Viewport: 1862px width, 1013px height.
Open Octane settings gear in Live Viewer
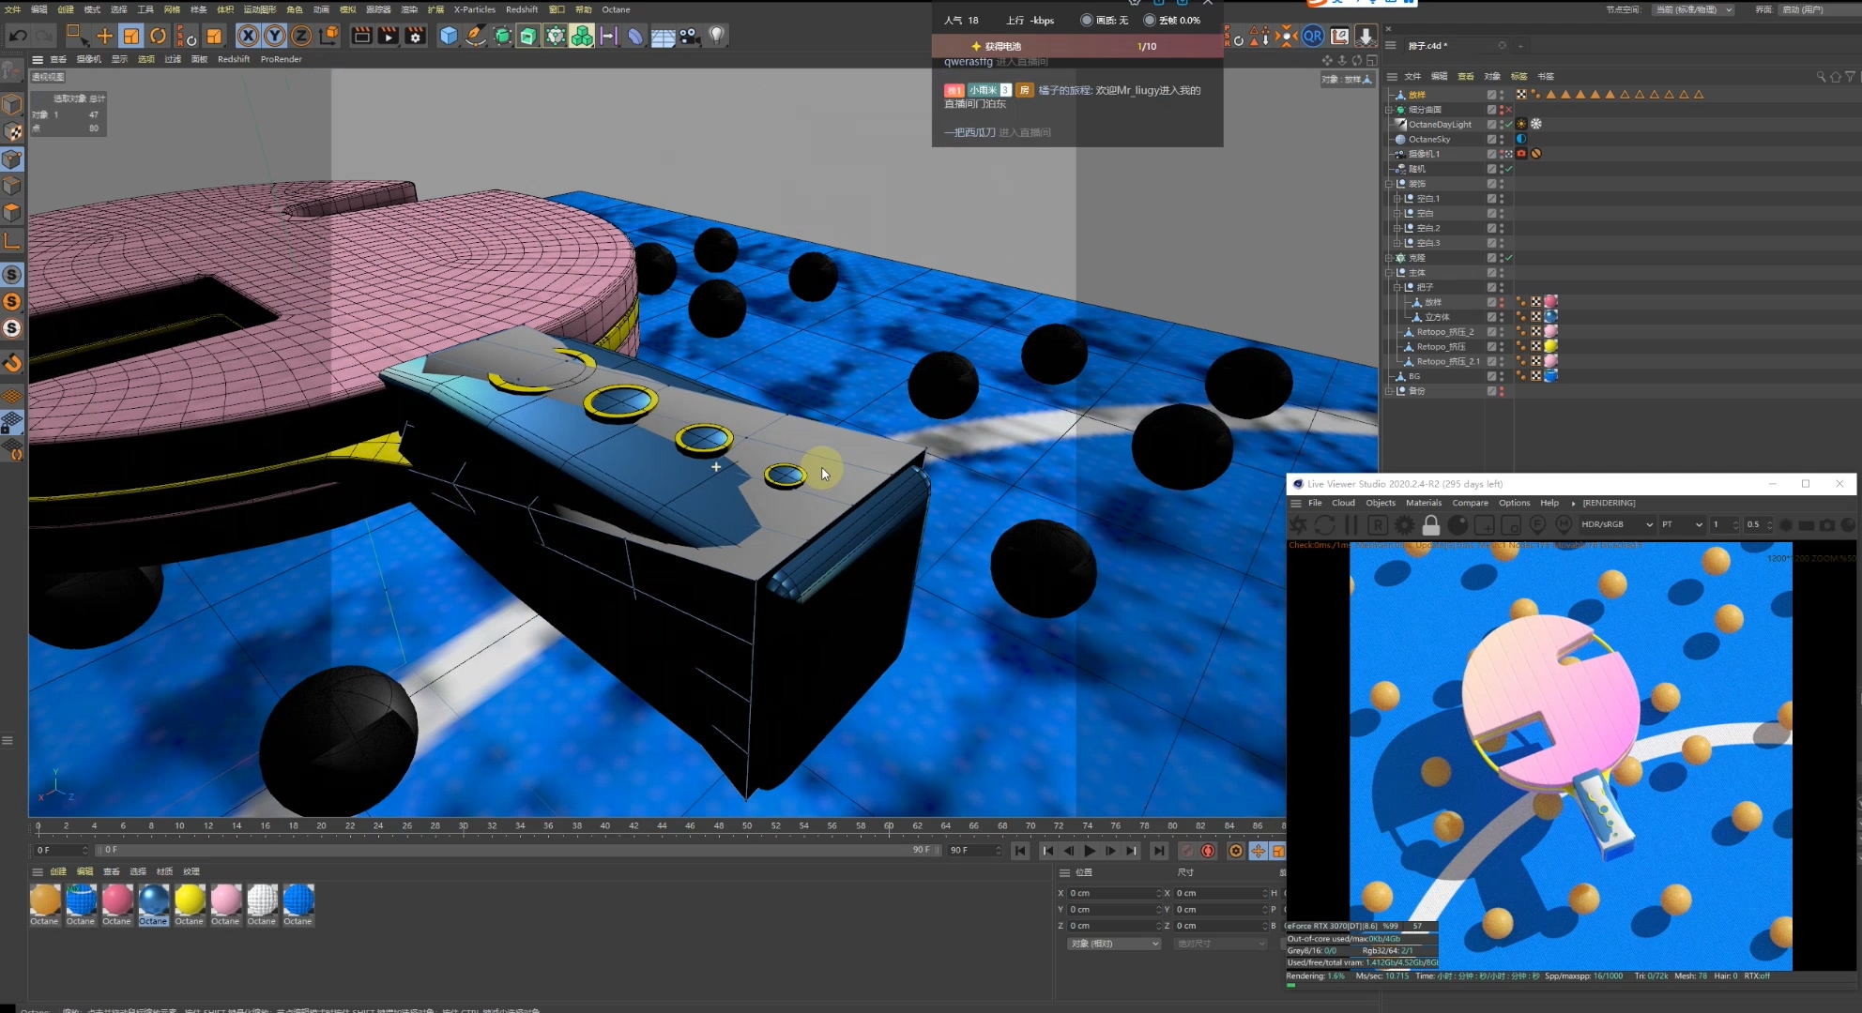point(1405,525)
